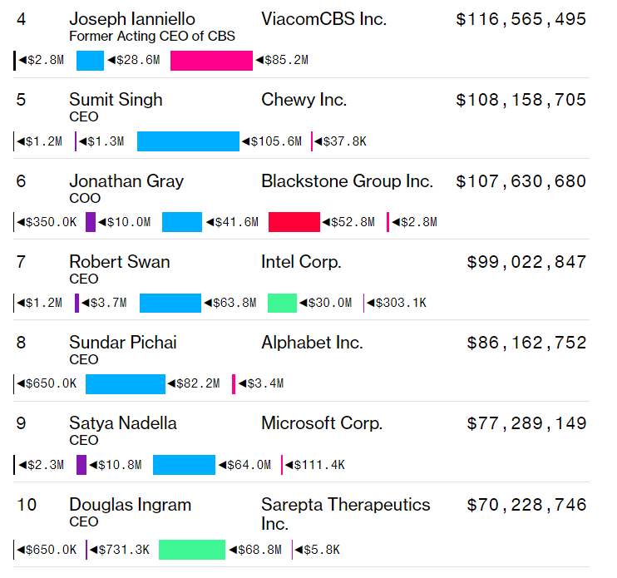Select Robert Swan's $99,022,847 total
This screenshot has height=578, width=617.
(526, 262)
